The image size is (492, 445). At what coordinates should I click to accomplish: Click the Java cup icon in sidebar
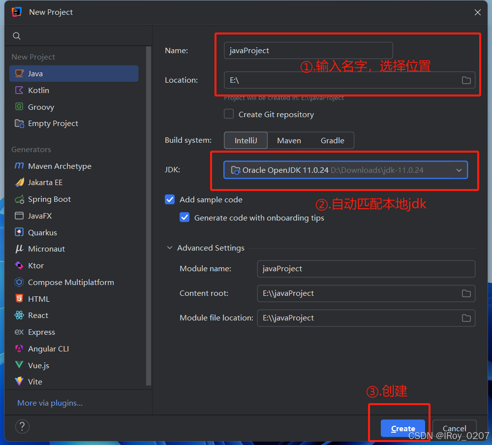(x=19, y=73)
